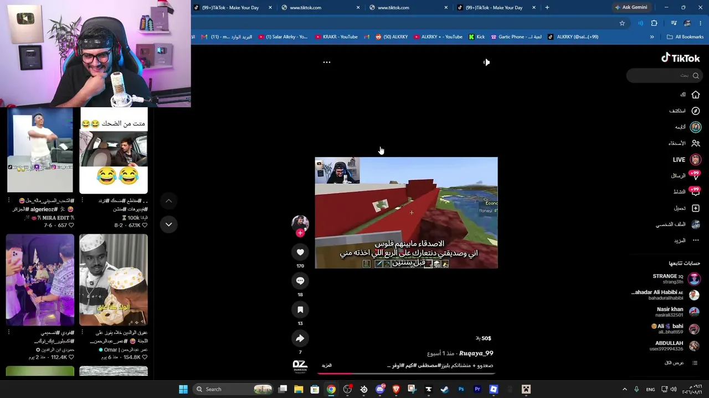
Task: Bookmark the video with the save icon
Action: (x=300, y=310)
